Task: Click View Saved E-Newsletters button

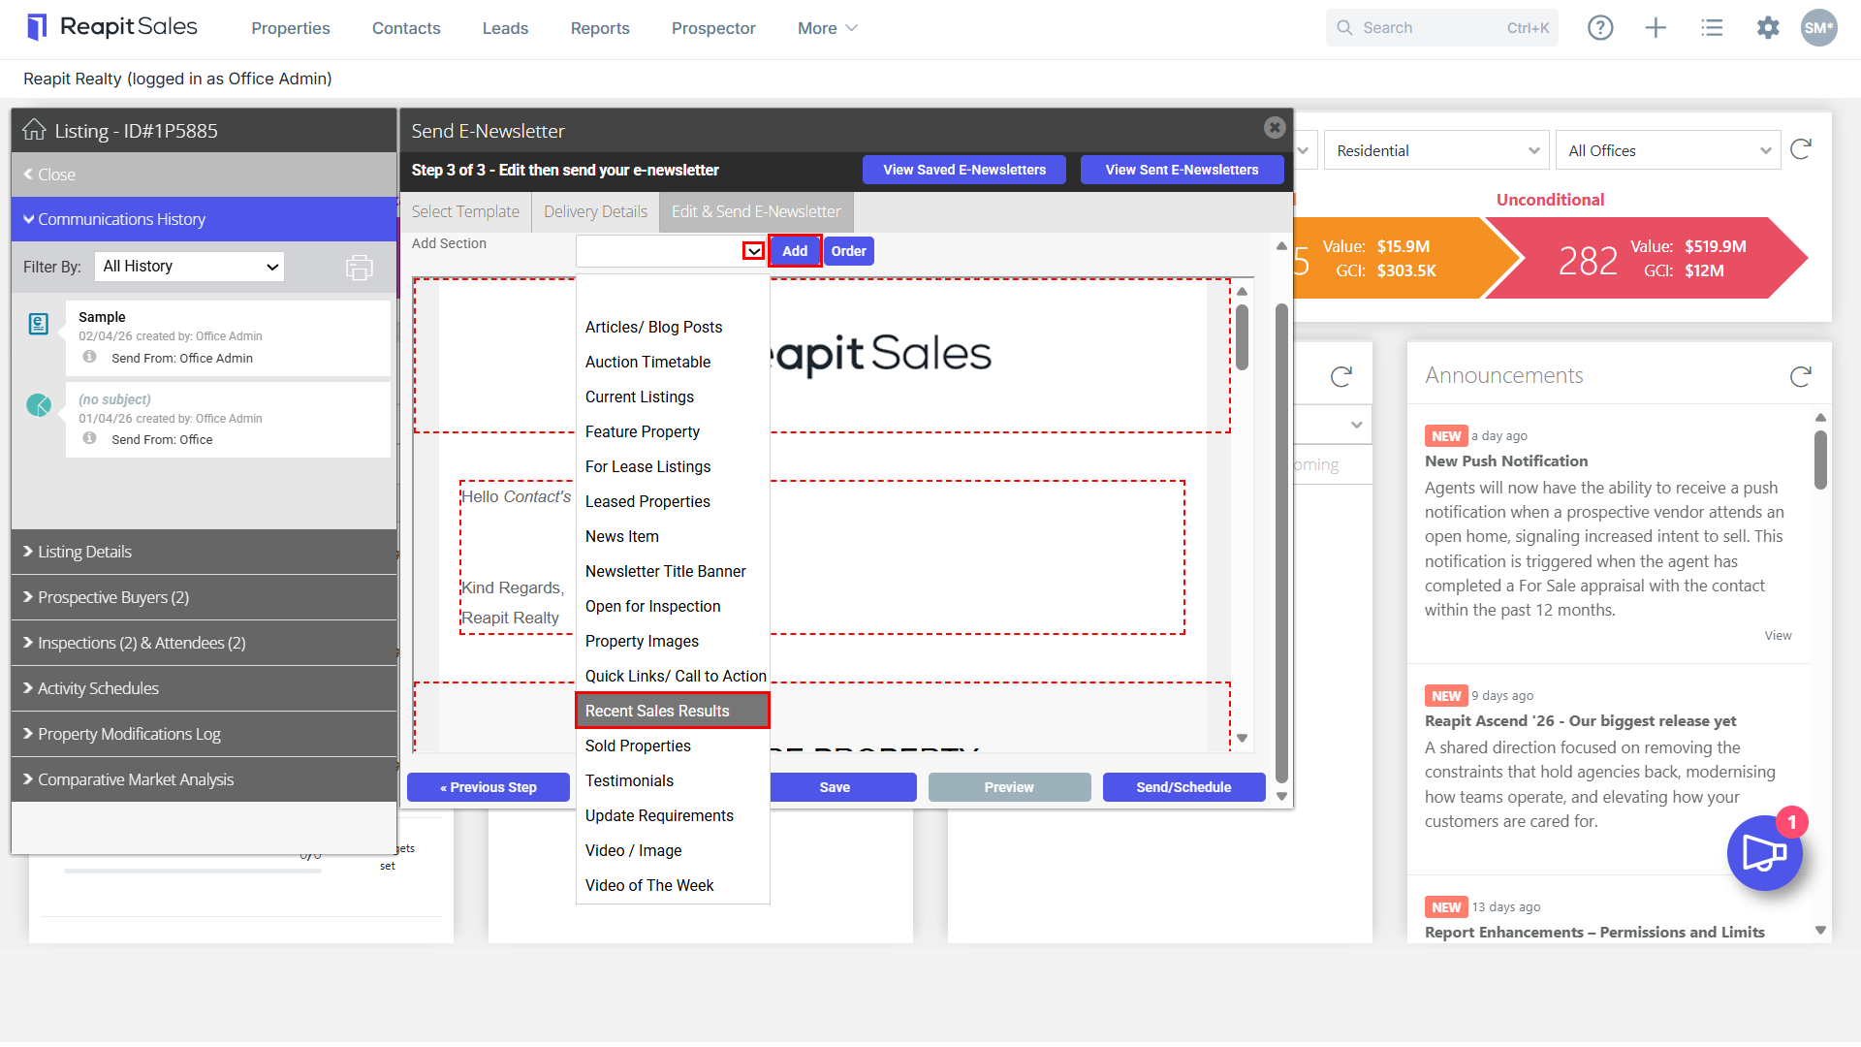Action: (964, 170)
